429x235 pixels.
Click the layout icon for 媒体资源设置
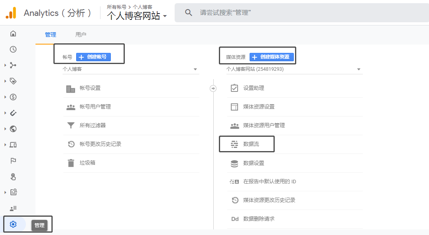(234, 107)
